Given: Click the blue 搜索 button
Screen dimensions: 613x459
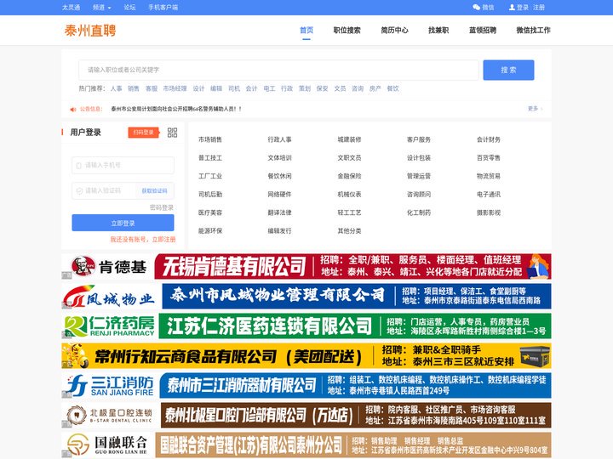Looking at the screenshot, I should [x=508, y=70].
